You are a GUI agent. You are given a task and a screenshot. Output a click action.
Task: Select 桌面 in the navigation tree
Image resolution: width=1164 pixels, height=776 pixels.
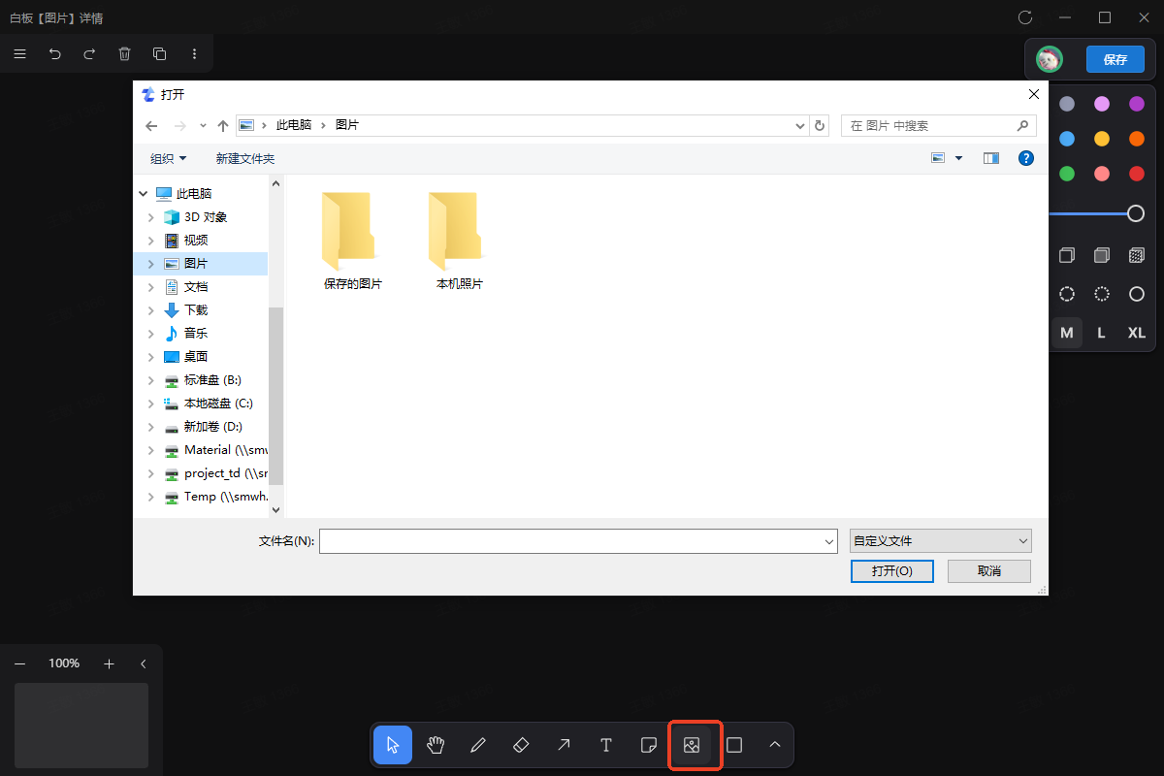point(195,357)
